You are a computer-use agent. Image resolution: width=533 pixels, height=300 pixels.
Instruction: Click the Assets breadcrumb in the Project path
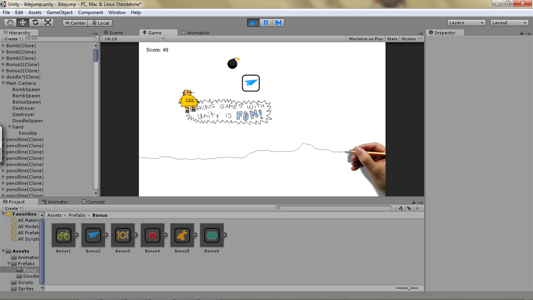tap(54, 215)
